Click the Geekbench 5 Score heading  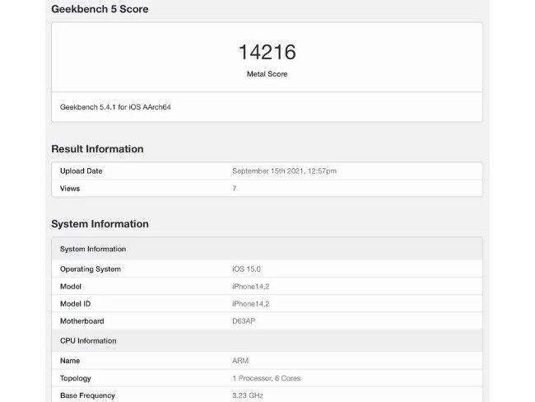coord(100,9)
